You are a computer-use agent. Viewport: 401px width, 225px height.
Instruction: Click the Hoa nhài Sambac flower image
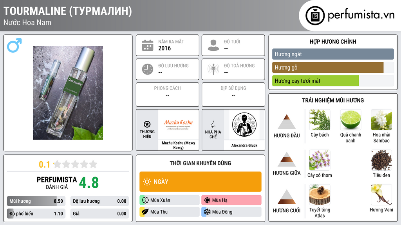click(x=381, y=120)
